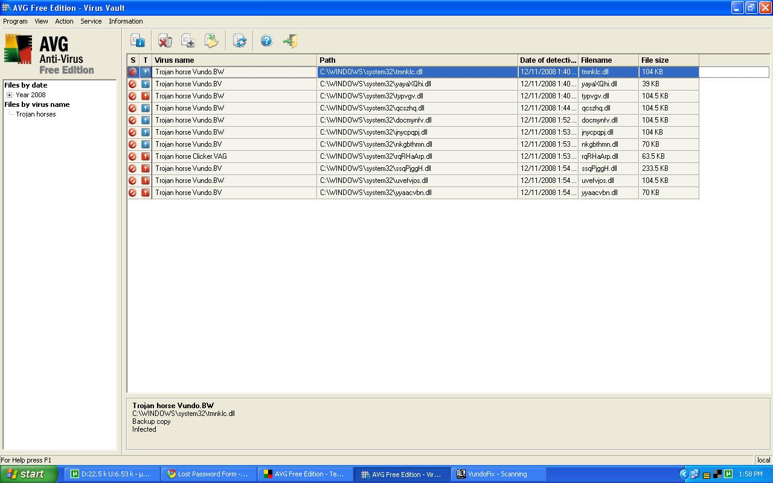Select Trojan horses in the tree
Screen dimensions: 773x483
[36, 114]
